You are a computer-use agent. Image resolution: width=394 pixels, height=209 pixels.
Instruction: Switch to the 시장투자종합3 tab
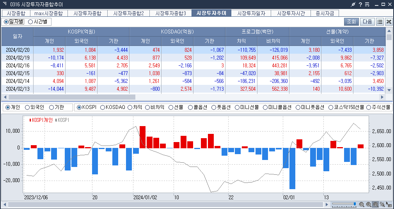[x=170, y=13]
